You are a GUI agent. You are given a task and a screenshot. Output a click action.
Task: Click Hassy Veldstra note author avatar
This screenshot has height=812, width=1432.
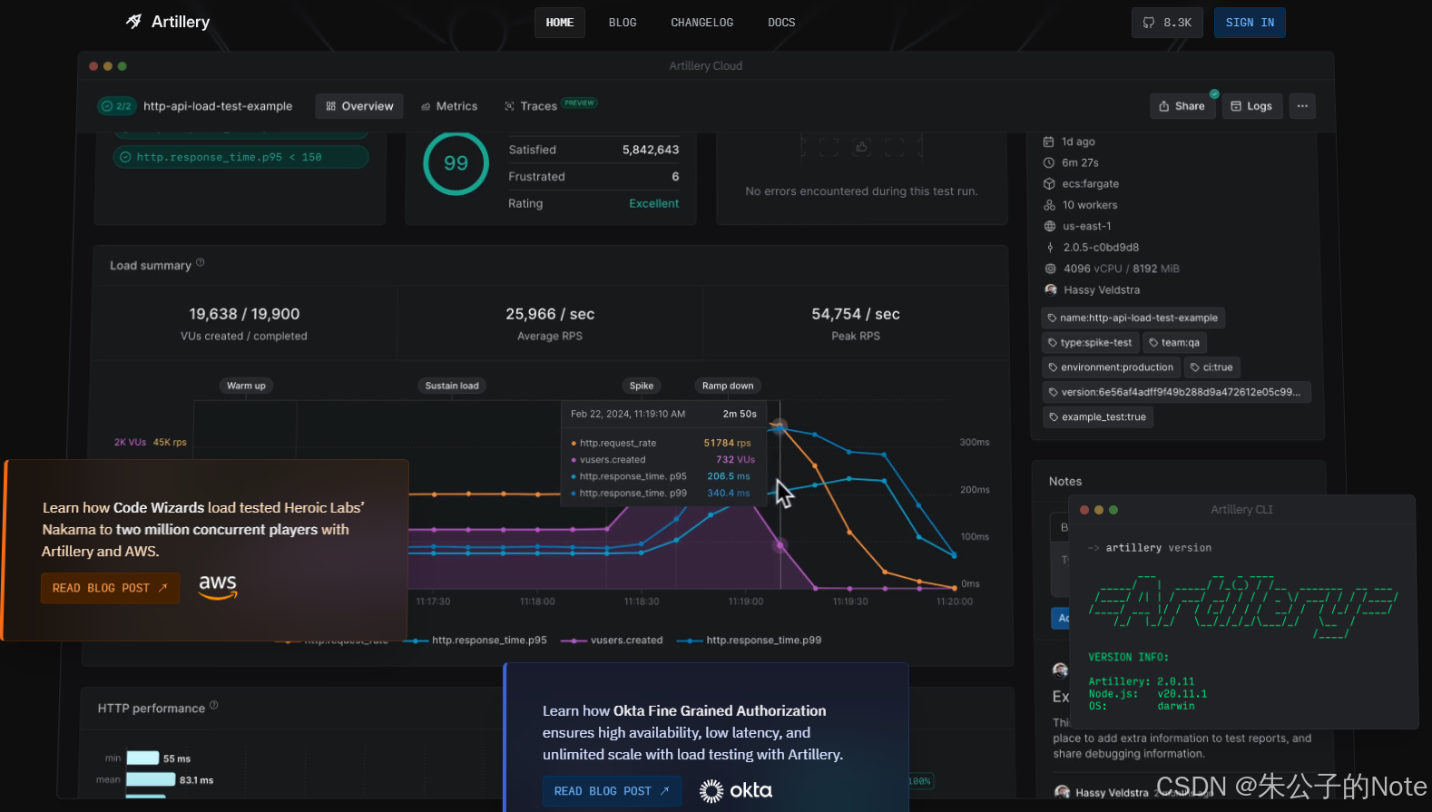1062,792
